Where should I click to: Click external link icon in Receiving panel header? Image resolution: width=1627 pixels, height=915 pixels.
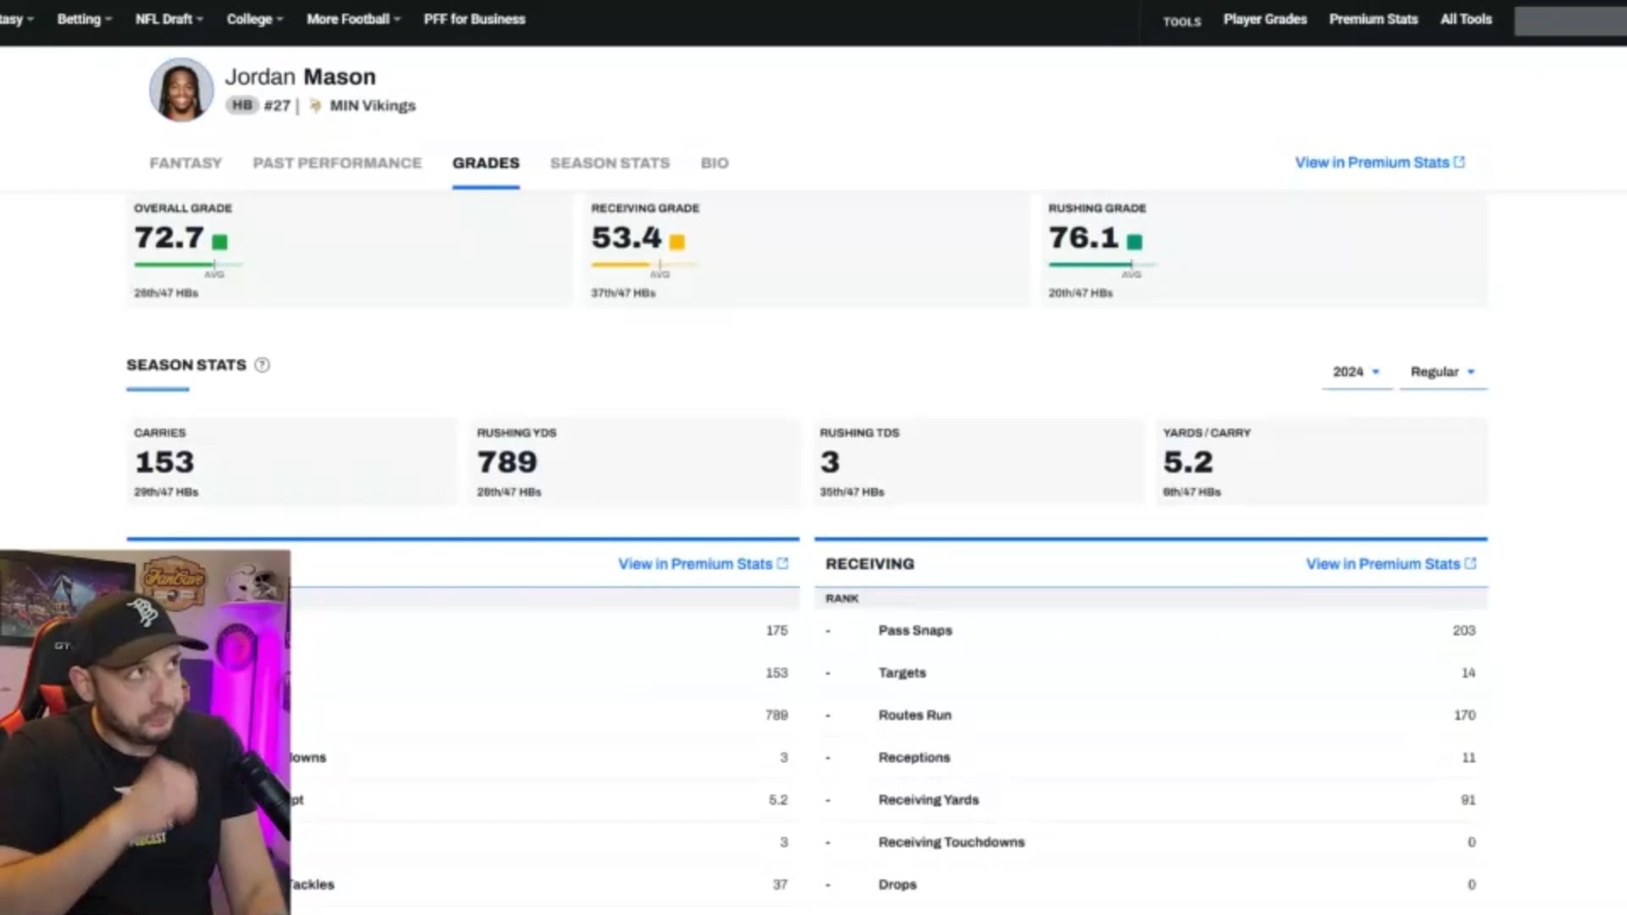1470,563
